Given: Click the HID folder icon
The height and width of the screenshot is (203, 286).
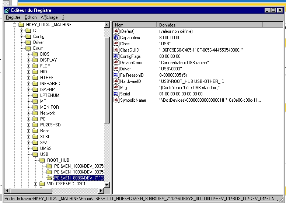Looking at the screenshot, I should [x=35, y=72].
